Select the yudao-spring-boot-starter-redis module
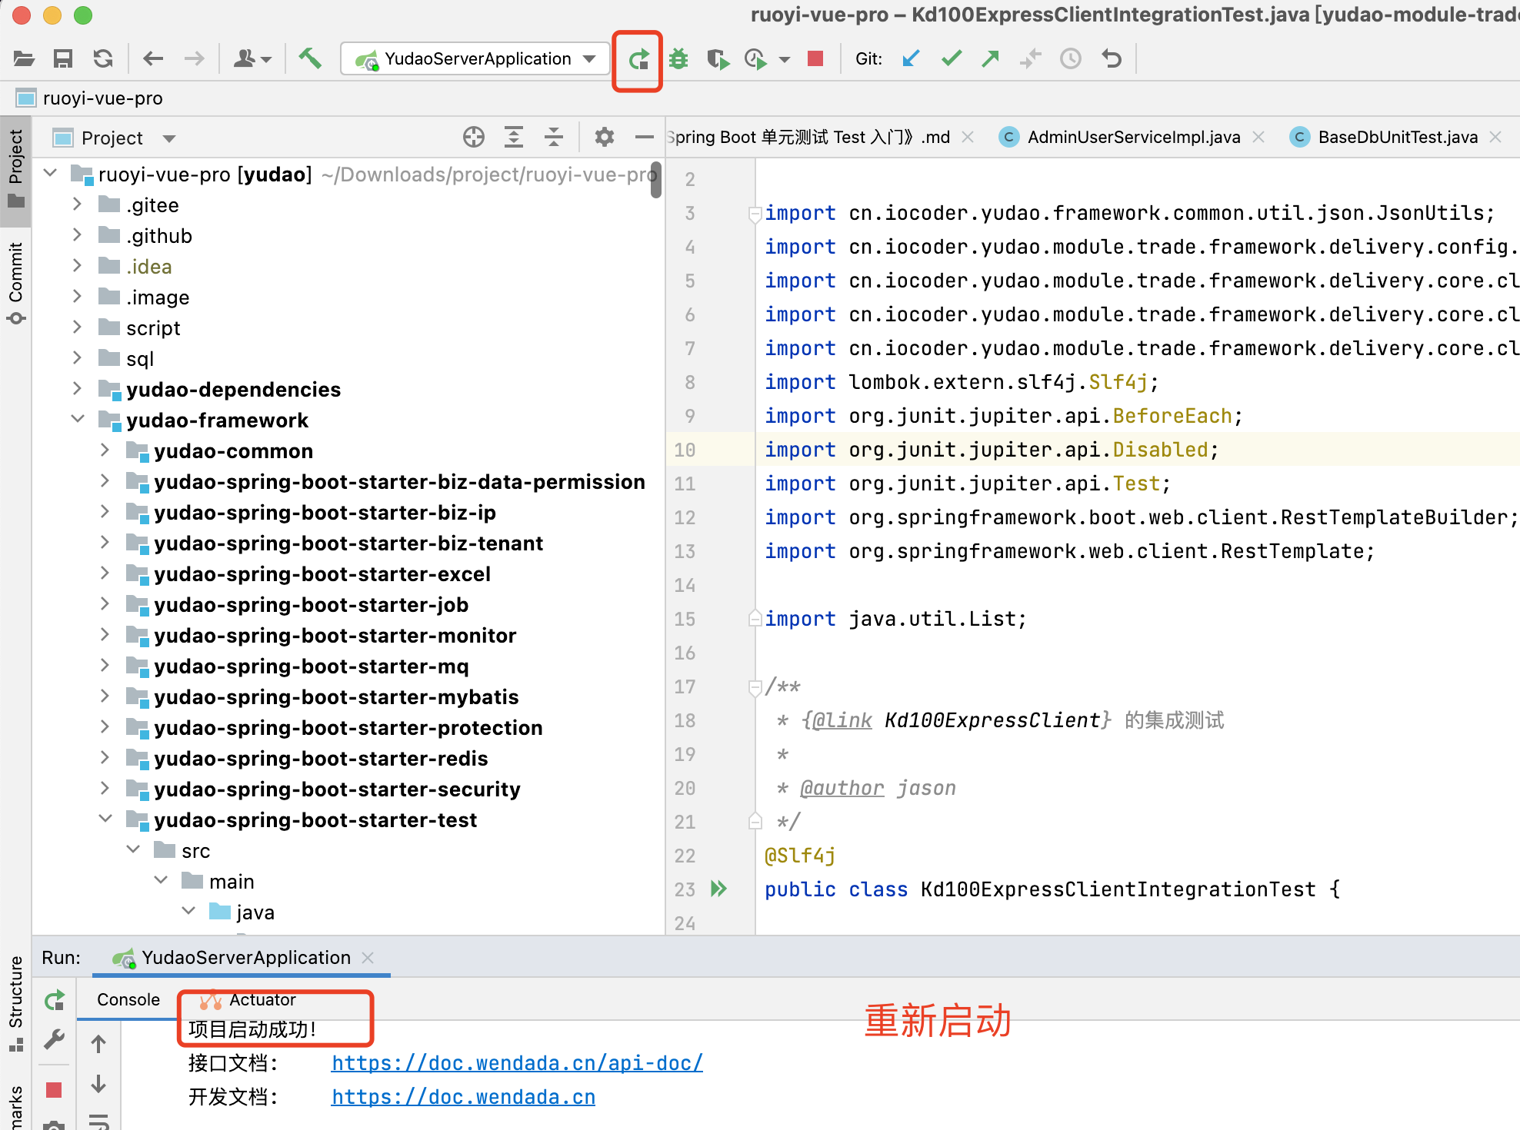The height and width of the screenshot is (1130, 1520). coord(321,759)
